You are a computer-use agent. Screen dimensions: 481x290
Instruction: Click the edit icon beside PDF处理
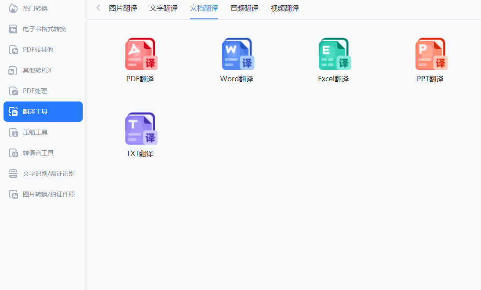point(13,91)
